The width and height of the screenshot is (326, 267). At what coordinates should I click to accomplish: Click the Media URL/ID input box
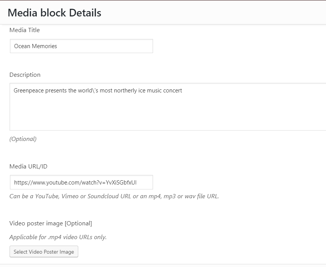(81, 182)
